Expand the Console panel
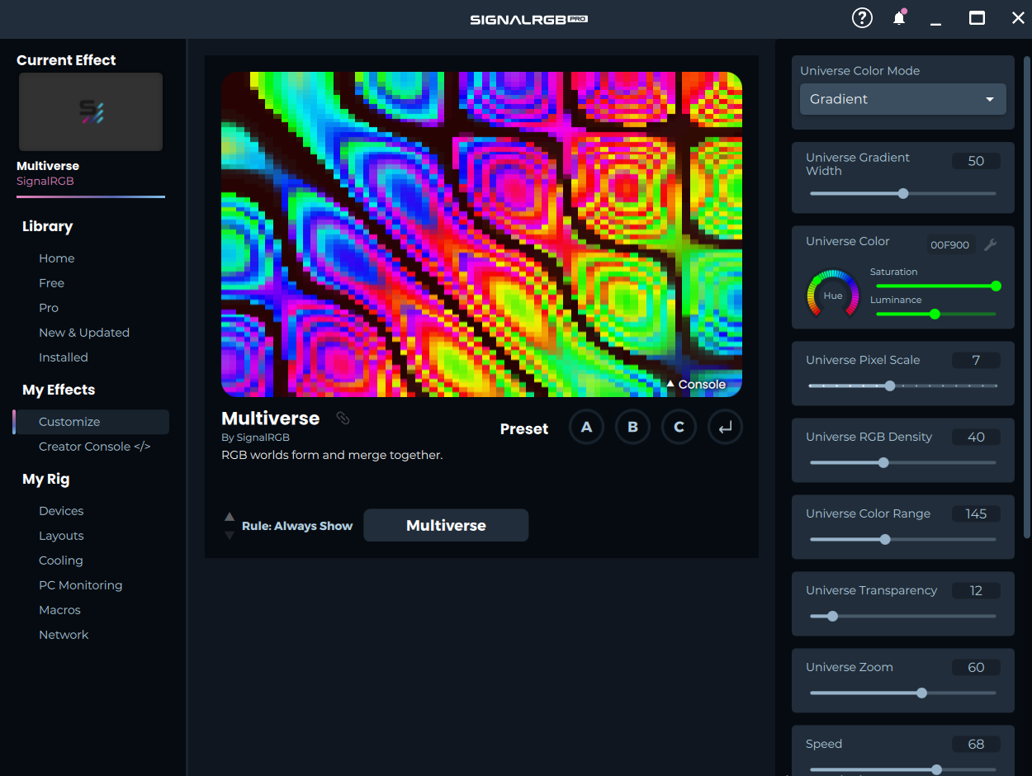This screenshot has width=1032, height=776. (x=695, y=385)
